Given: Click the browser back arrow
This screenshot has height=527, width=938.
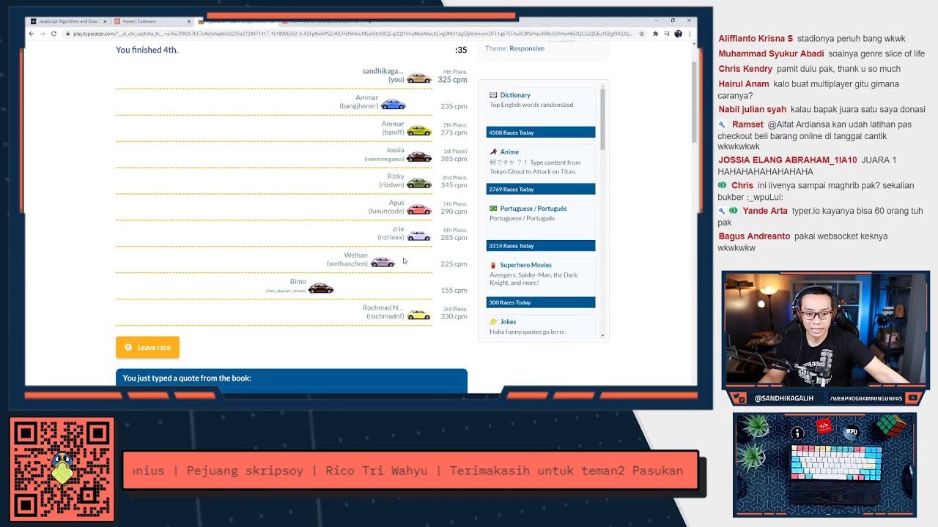Looking at the screenshot, I should click(32, 34).
